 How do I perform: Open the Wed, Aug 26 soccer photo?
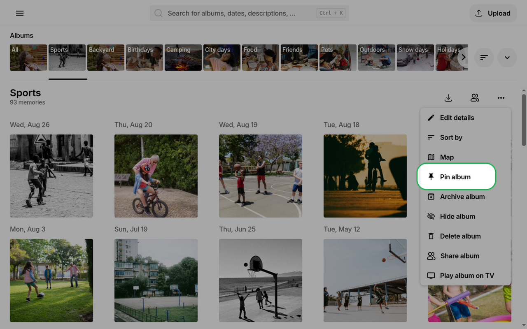(x=51, y=176)
